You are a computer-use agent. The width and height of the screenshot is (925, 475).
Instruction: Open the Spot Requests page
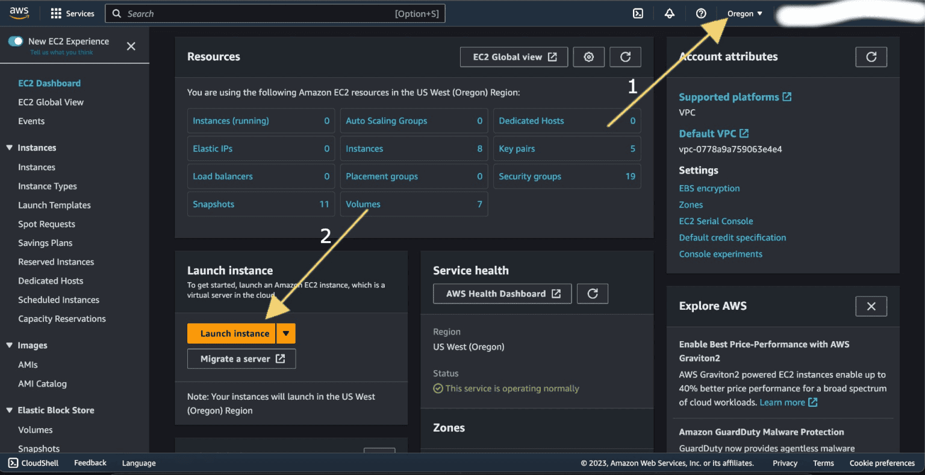coord(46,224)
